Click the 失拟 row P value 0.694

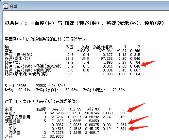point(121,129)
